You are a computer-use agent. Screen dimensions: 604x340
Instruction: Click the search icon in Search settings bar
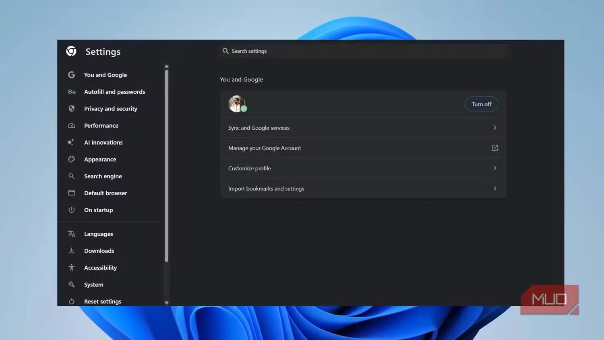tap(225, 51)
